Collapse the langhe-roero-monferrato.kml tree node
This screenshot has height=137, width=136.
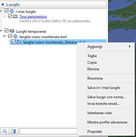point(5,36)
